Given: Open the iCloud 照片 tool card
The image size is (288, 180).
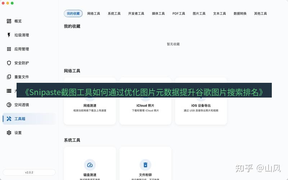Looking at the screenshot, I should pos(145,101).
